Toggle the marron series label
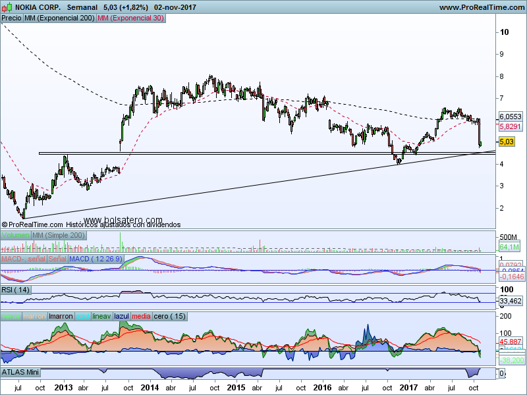 (34, 317)
